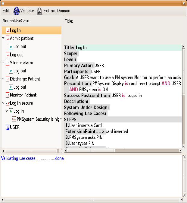Click the Title: Log In line
The height and width of the screenshot is (203, 187).
(x=123, y=48)
